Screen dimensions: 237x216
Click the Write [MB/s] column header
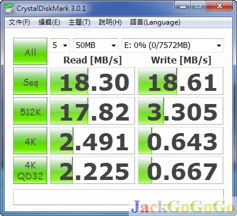coord(181,60)
